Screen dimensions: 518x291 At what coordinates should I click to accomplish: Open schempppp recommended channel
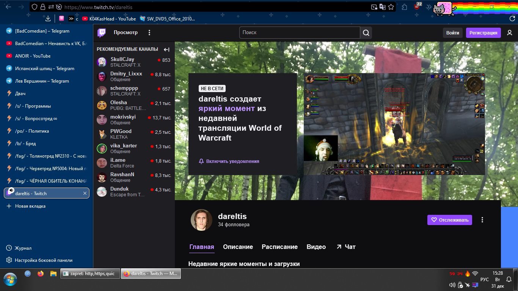134,91
